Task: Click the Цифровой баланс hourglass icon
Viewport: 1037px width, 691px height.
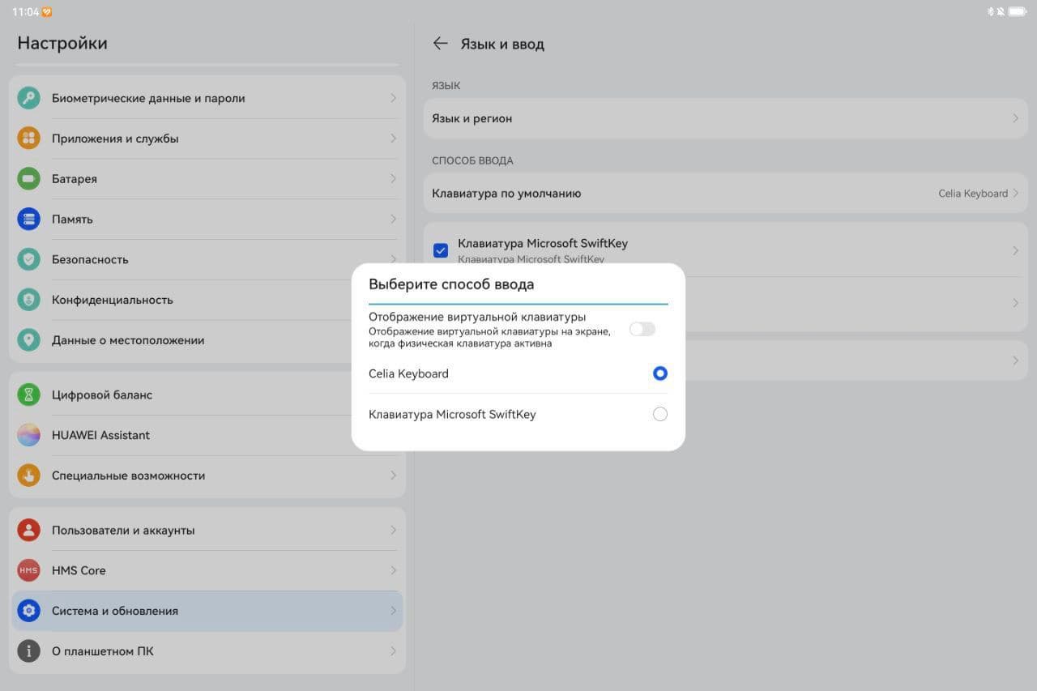Action: (x=29, y=395)
